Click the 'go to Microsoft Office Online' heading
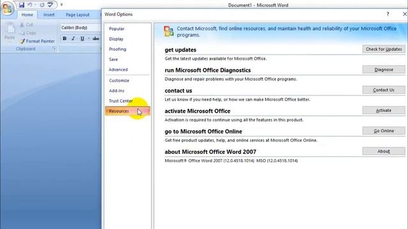This screenshot has width=408, height=229. [203, 132]
